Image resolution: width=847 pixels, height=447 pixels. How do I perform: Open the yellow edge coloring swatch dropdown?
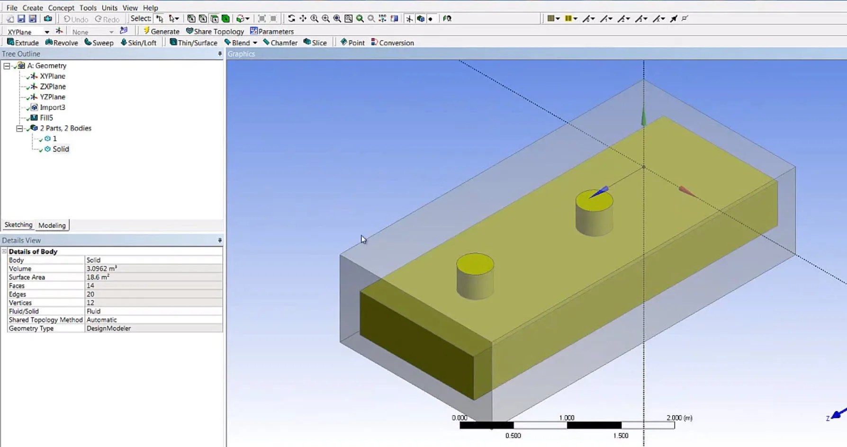[571, 19]
